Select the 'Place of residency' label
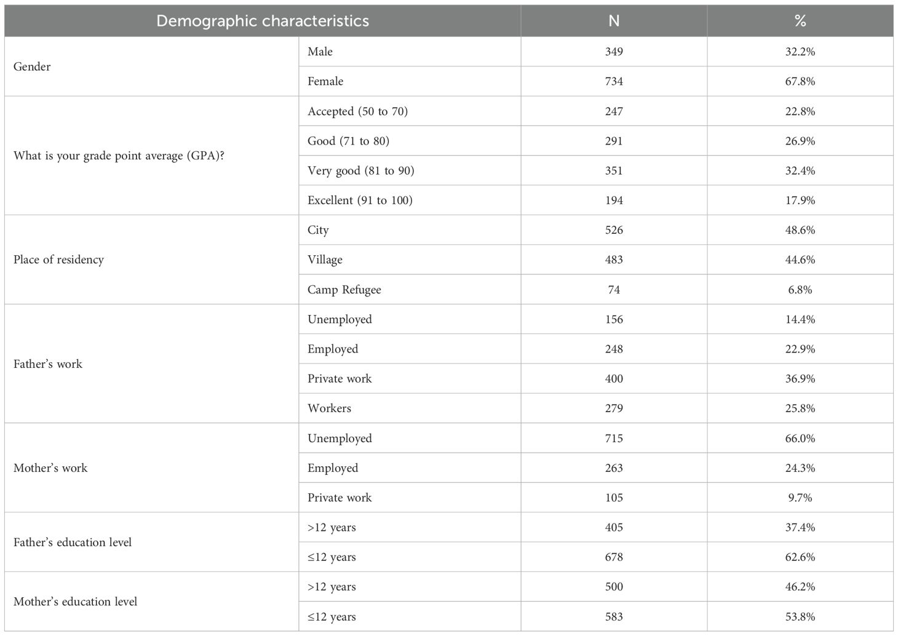This screenshot has height=636, width=898. [58, 260]
